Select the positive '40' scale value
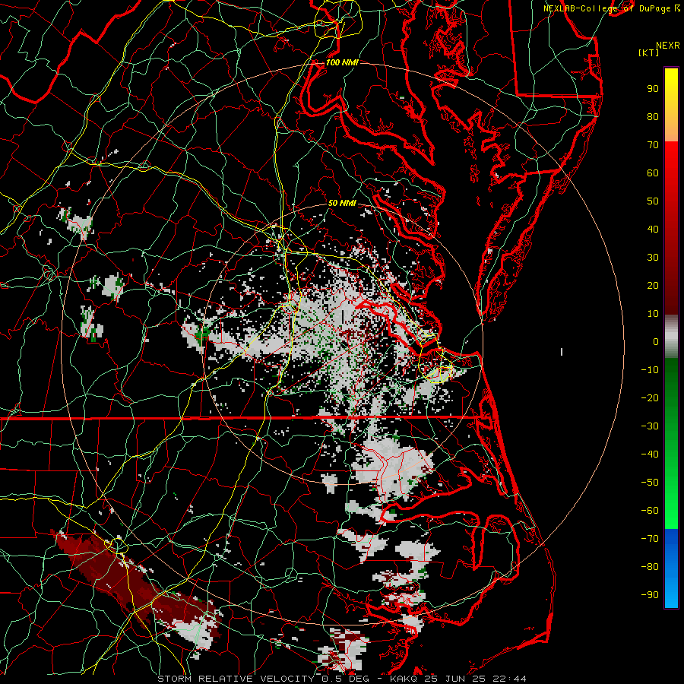 [653, 229]
